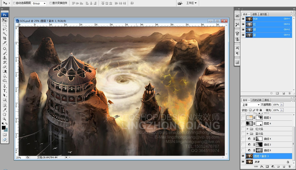Select the Blur tool
The height and width of the screenshot is (170, 296).
[x=4, y=76]
